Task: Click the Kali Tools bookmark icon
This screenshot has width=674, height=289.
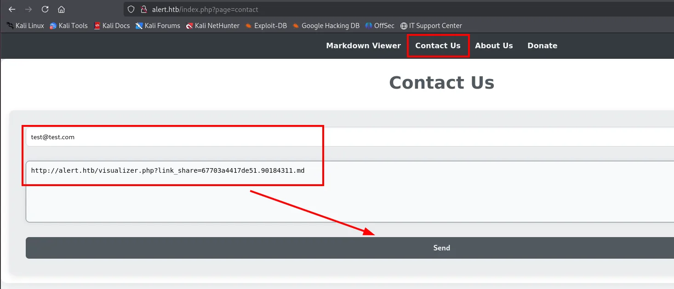Action: (53, 26)
